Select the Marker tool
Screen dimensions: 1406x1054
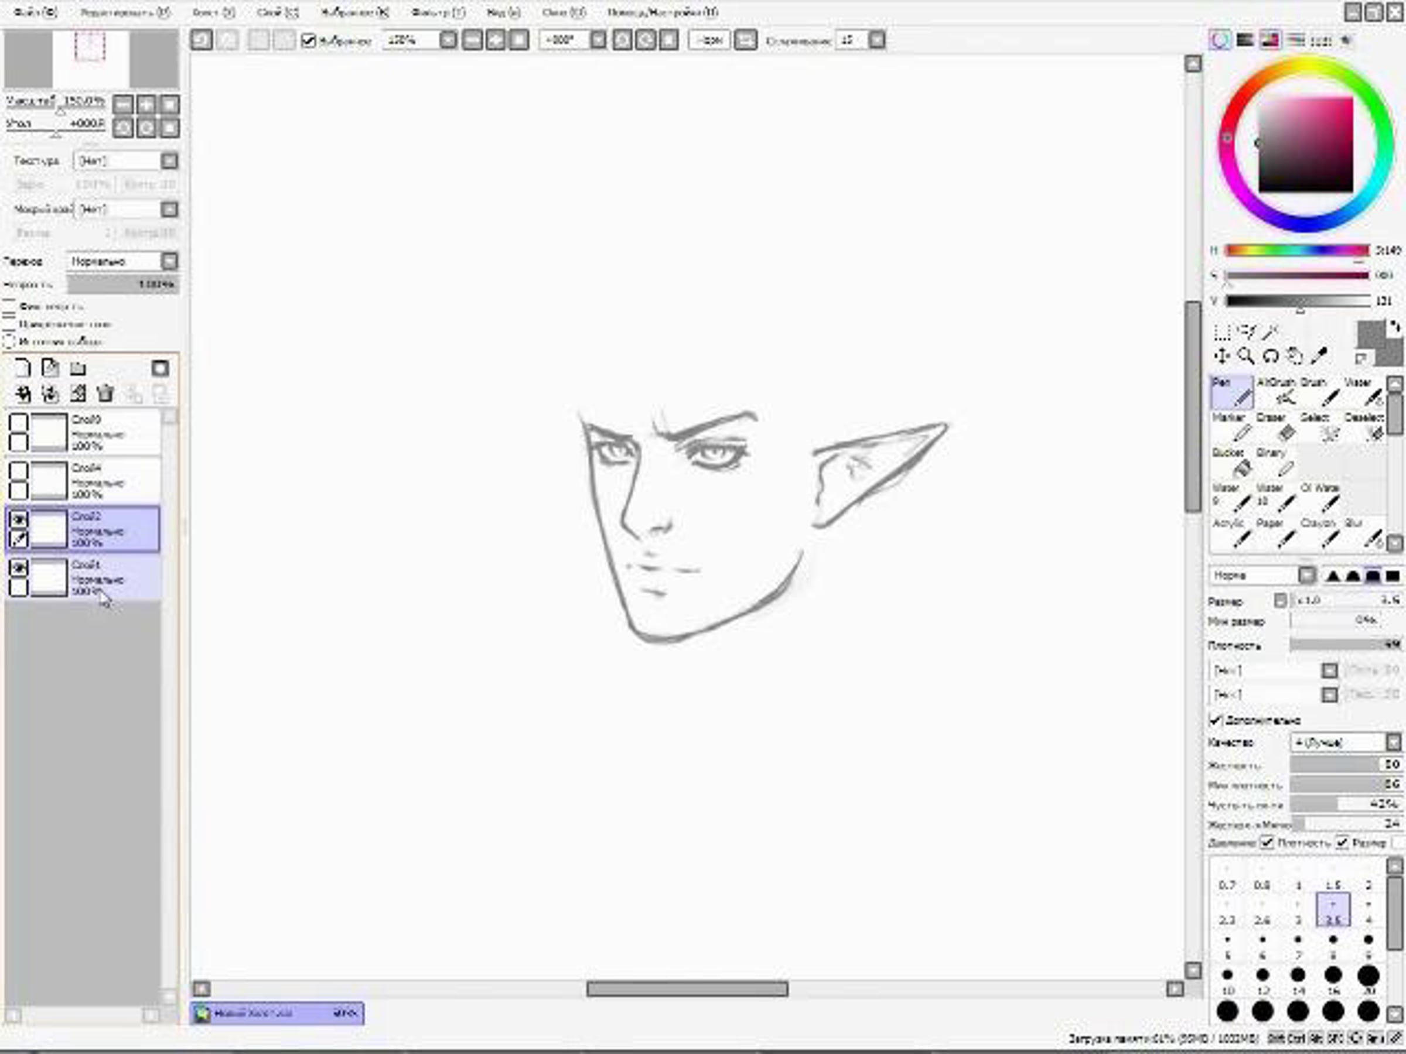click(1241, 433)
